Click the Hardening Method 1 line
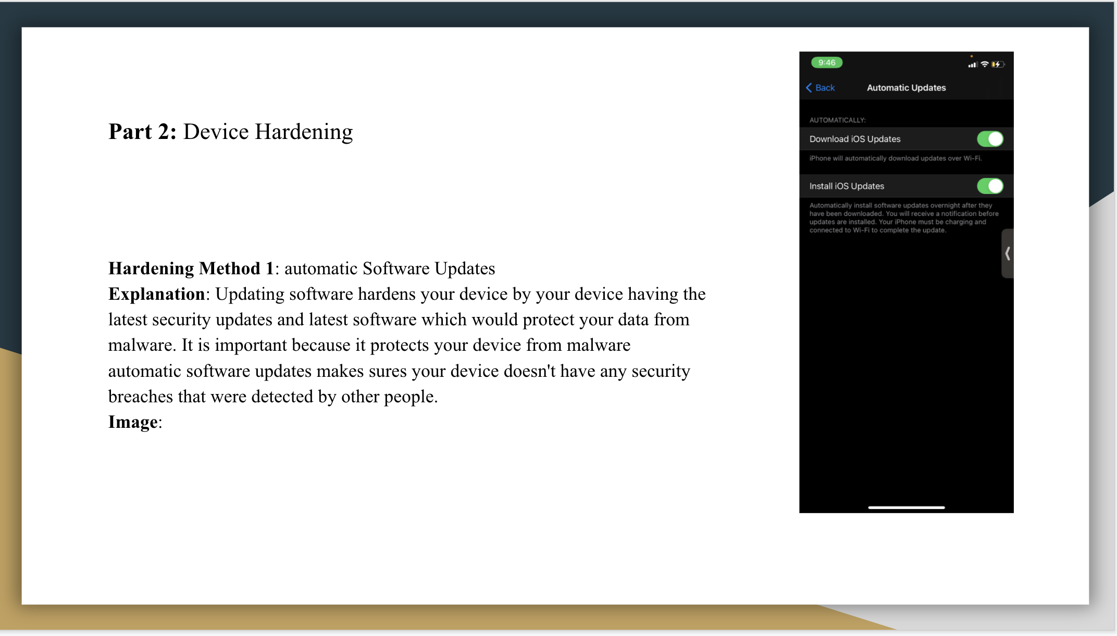1117x636 pixels. 302,269
